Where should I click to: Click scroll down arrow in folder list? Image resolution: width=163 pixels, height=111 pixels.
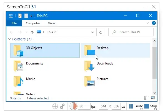(x=154, y=92)
